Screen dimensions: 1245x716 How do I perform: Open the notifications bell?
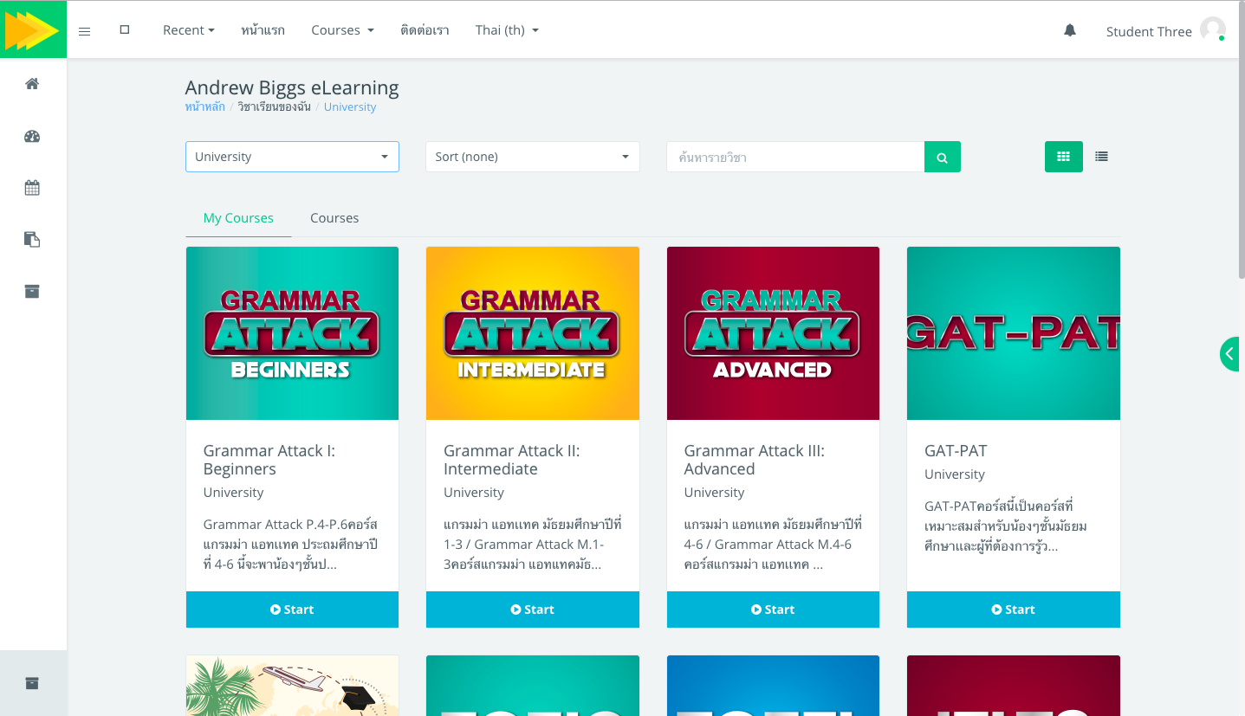1070,30
